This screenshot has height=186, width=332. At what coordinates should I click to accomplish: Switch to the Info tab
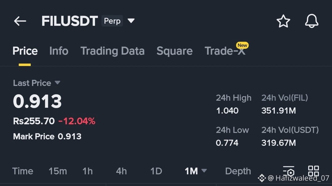point(59,51)
